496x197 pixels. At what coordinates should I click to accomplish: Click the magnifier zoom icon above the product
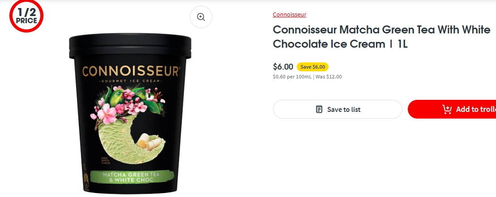click(201, 17)
